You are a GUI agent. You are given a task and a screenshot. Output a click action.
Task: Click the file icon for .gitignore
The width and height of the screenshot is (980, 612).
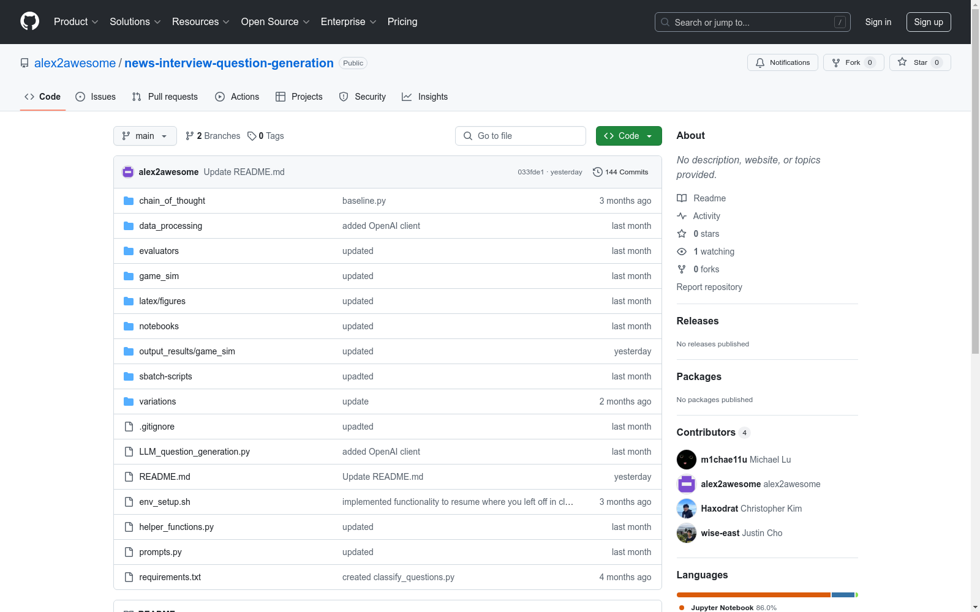coord(129,427)
